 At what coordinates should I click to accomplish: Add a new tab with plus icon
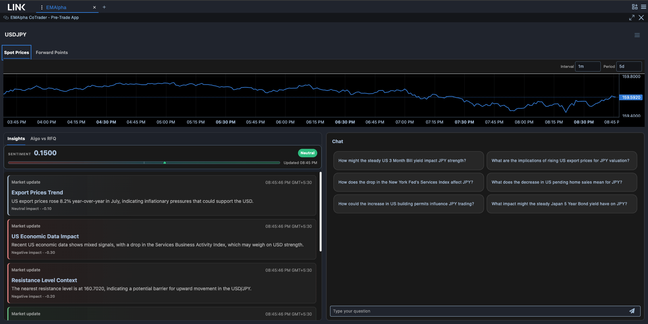pyautogui.click(x=104, y=7)
